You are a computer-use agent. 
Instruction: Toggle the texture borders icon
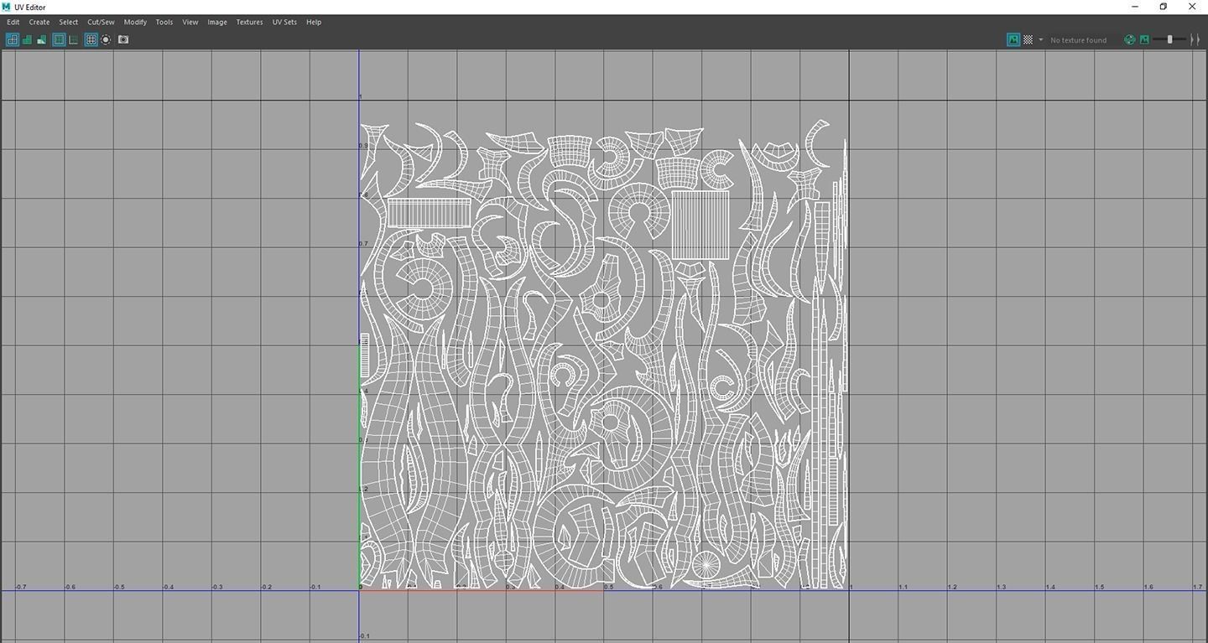tap(59, 39)
